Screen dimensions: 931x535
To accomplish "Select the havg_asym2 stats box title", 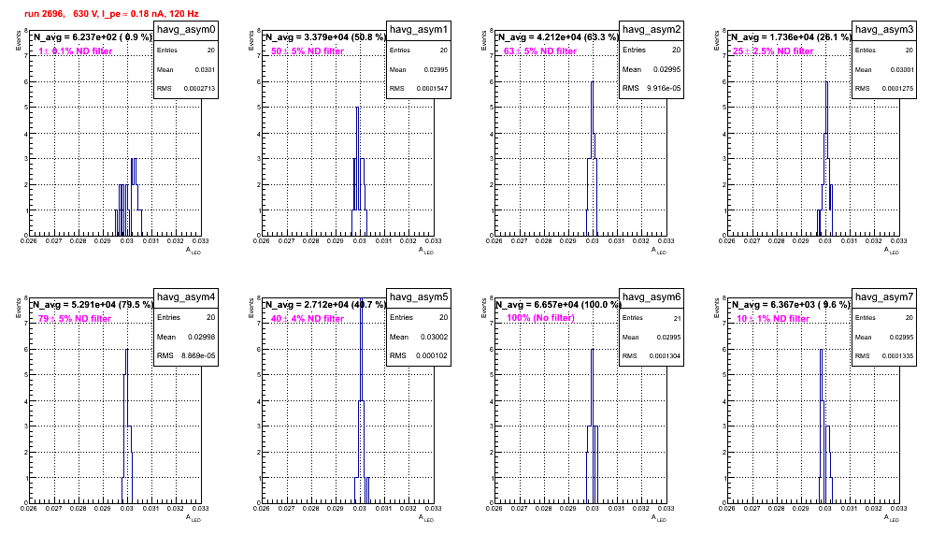I will coord(652,29).
